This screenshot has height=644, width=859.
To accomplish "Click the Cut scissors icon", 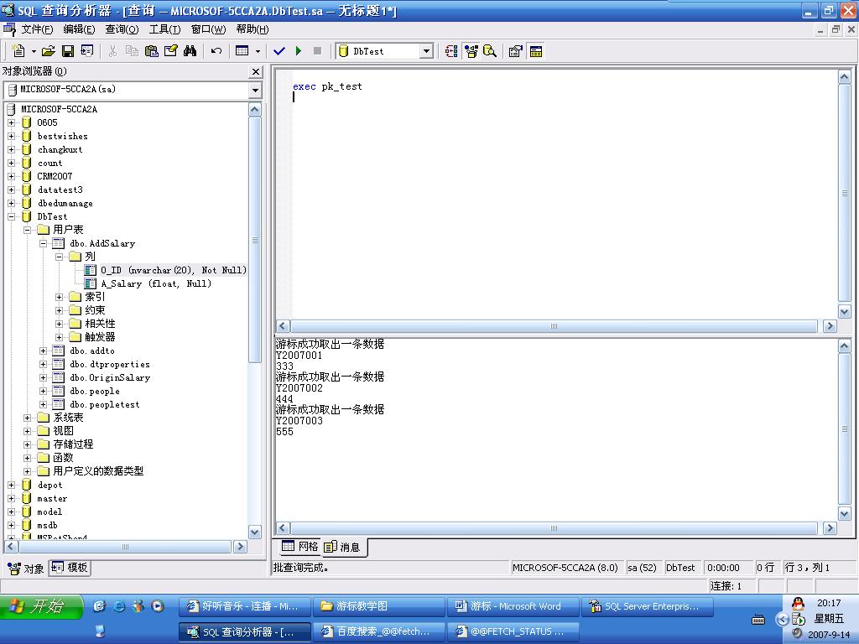I will click(113, 51).
